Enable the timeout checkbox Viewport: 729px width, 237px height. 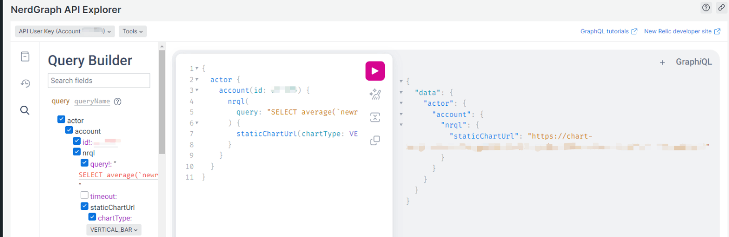pos(84,195)
